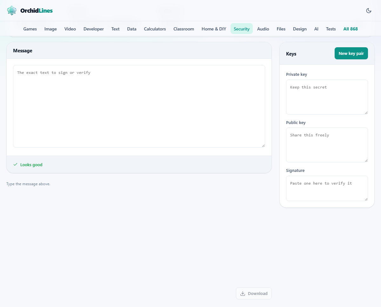Focus the Private key field

[x=327, y=97]
